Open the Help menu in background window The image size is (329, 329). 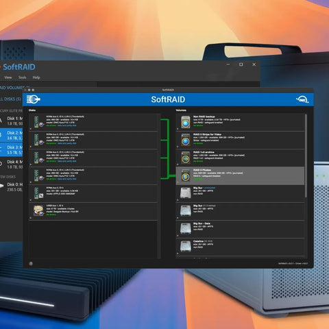[x=36, y=77]
